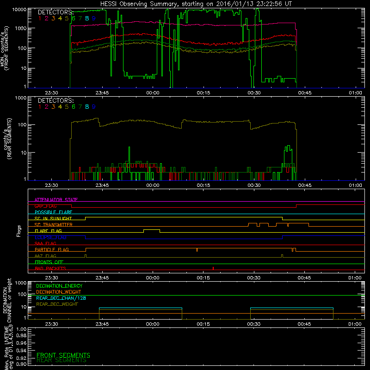Click the '00:30' time tick under the Flags plot
The height and width of the screenshot is (370, 370).
click(x=253, y=278)
